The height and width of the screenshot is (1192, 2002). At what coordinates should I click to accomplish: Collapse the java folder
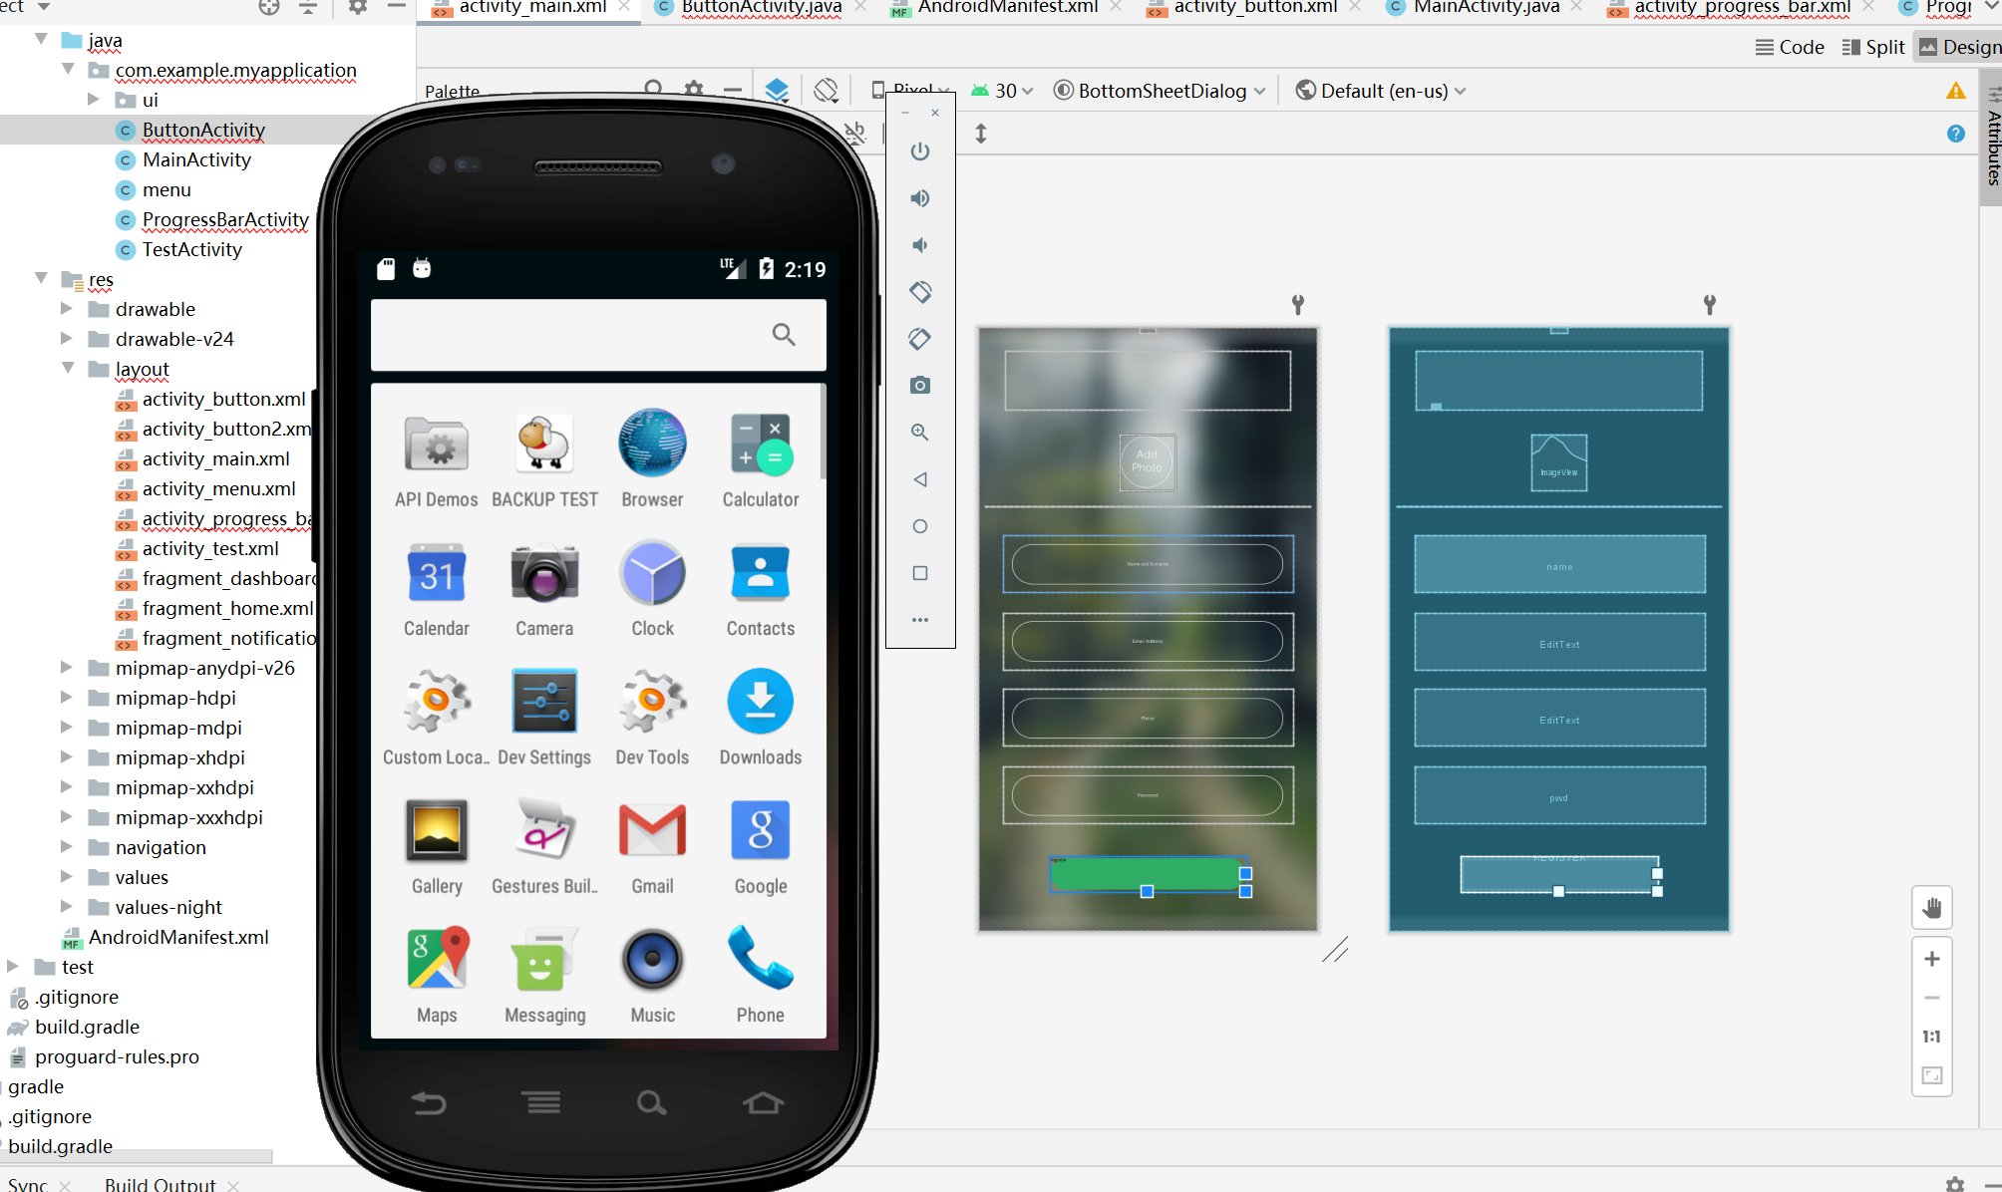tap(41, 39)
